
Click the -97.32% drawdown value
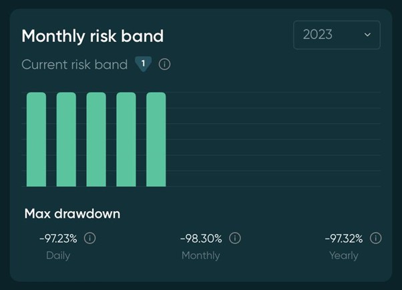pos(344,238)
